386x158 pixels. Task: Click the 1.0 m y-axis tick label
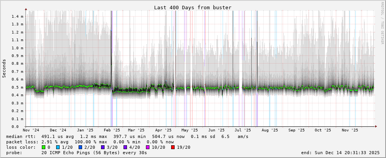[x=17, y=48]
